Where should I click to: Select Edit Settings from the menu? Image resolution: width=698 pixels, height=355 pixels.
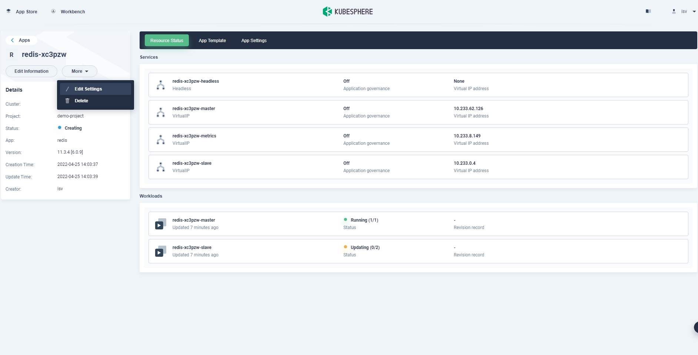88,89
